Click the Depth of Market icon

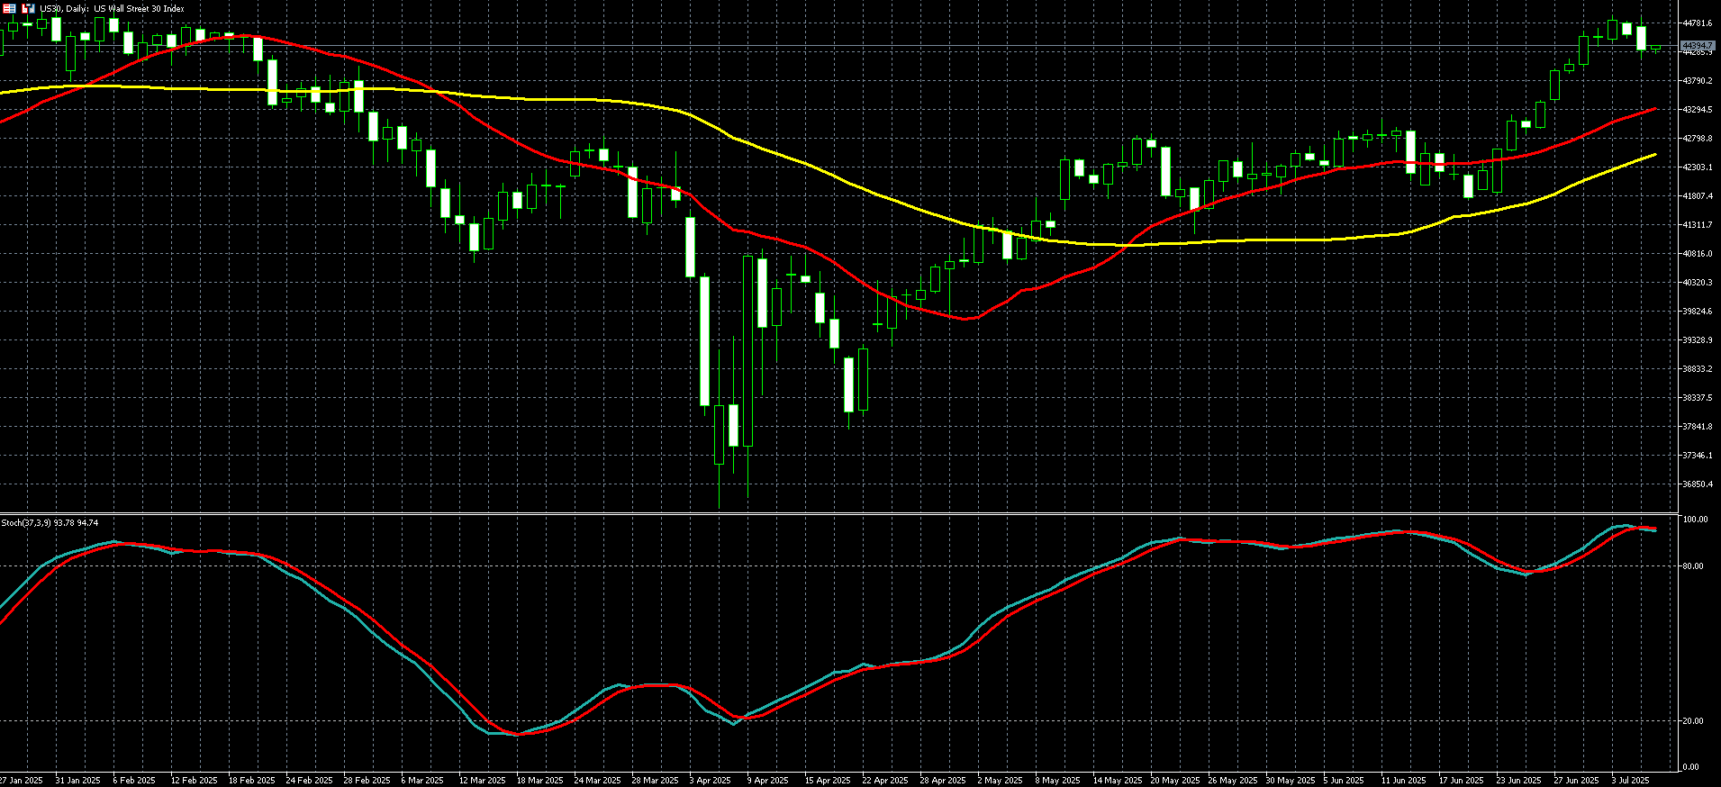click(x=10, y=8)
